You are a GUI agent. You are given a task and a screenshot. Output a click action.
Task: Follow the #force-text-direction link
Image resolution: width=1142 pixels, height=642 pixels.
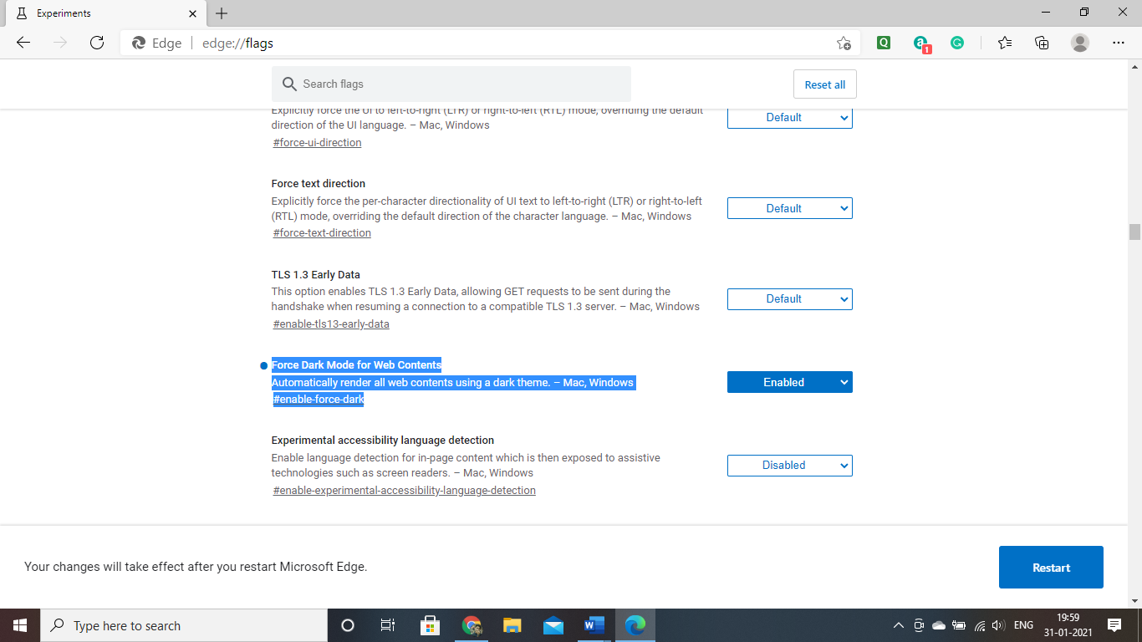(x=322, y=232)
